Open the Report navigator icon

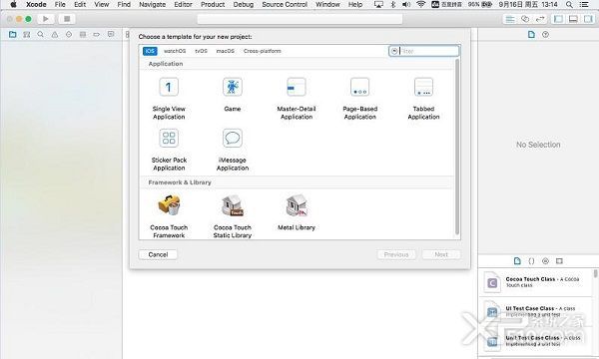pyautogui.click(x=111, y=34)
